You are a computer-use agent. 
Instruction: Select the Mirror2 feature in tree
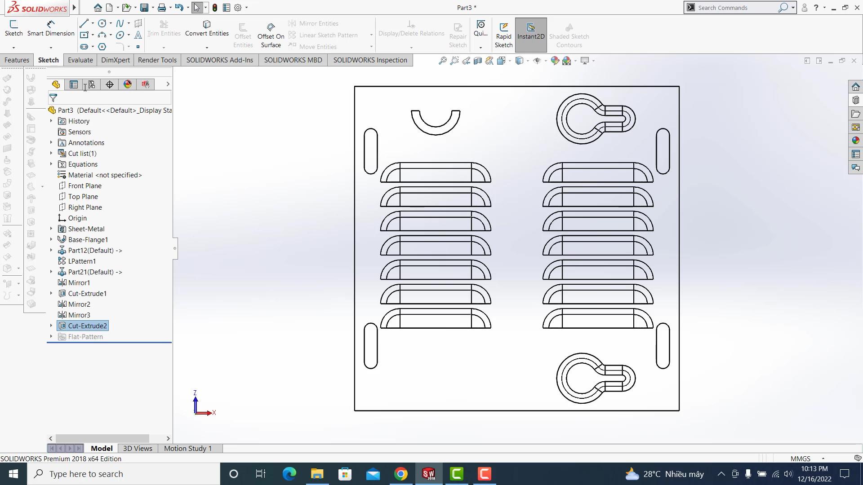coord(79,304)
